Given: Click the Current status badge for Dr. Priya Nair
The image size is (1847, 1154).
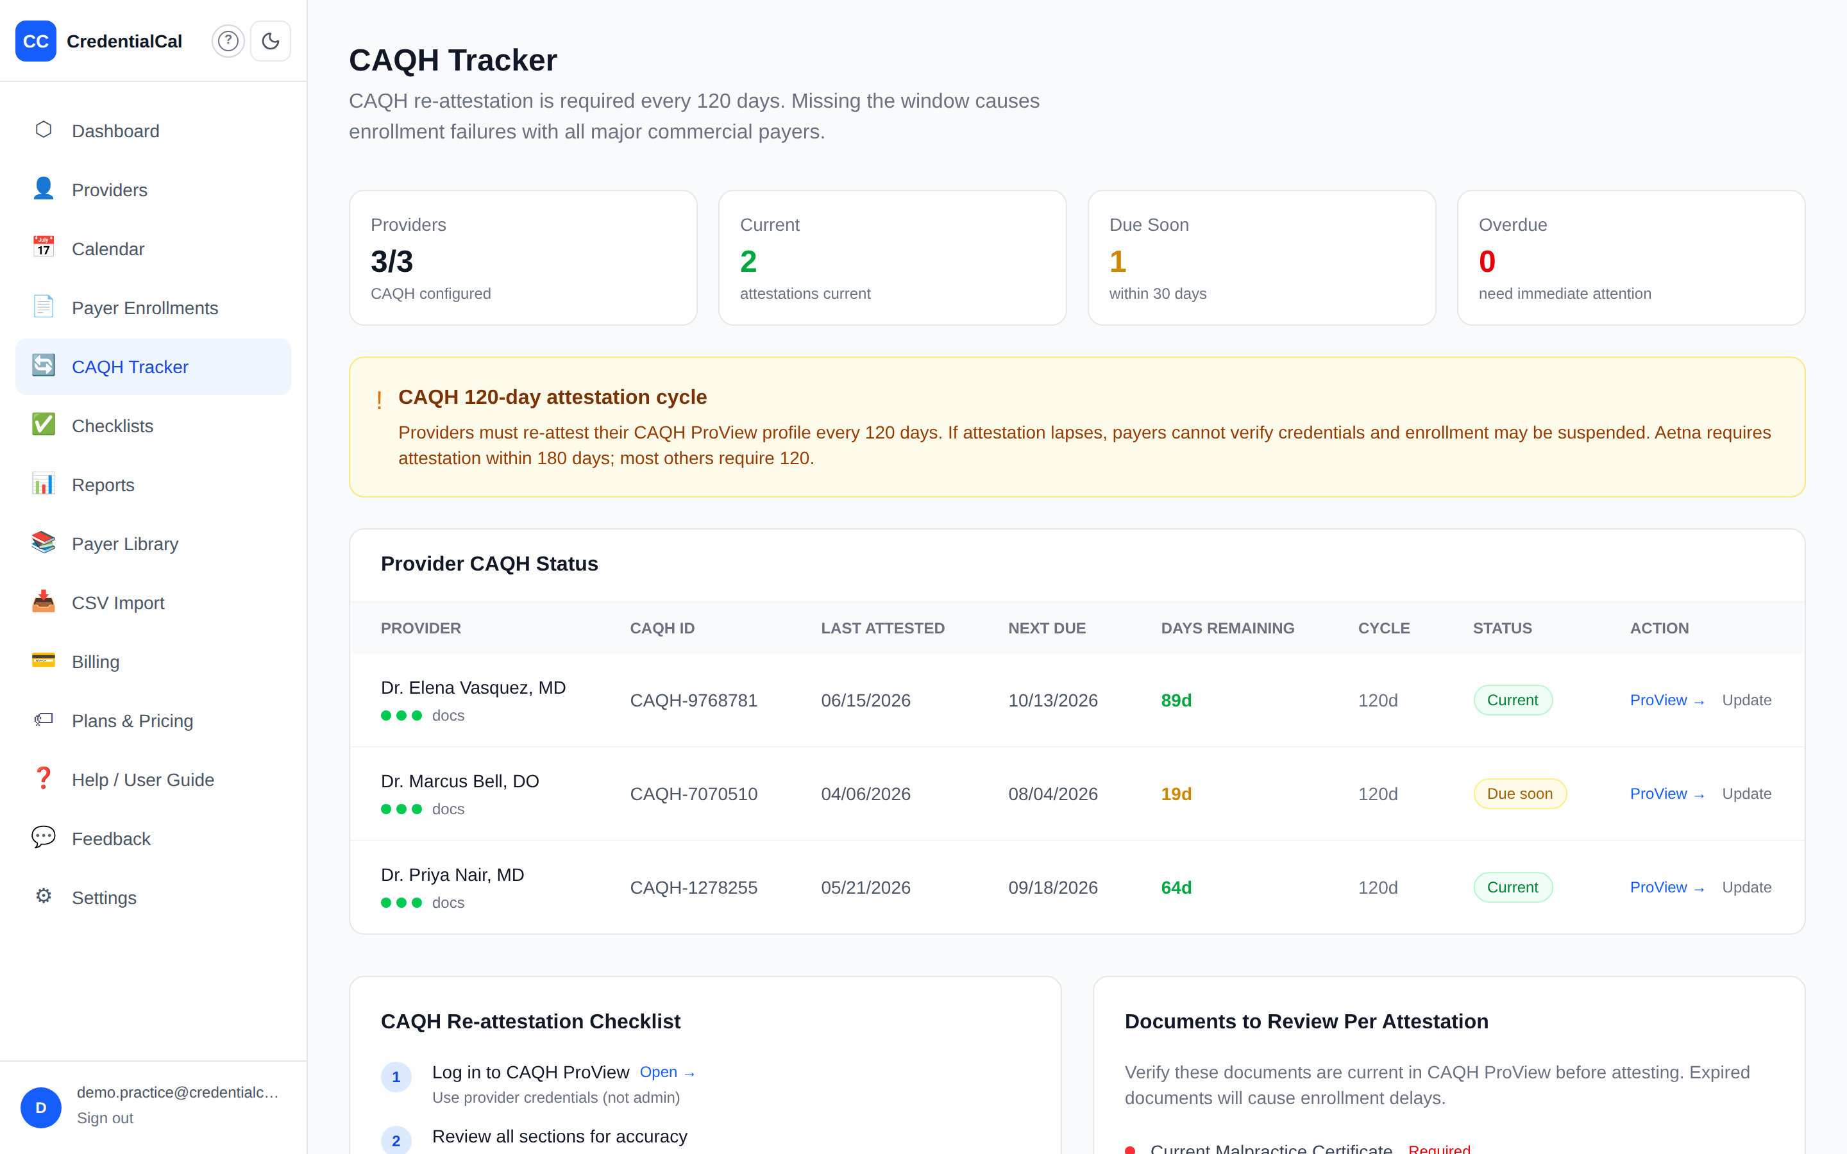Looking at the screenshot, I should [x=1512, y=887].
